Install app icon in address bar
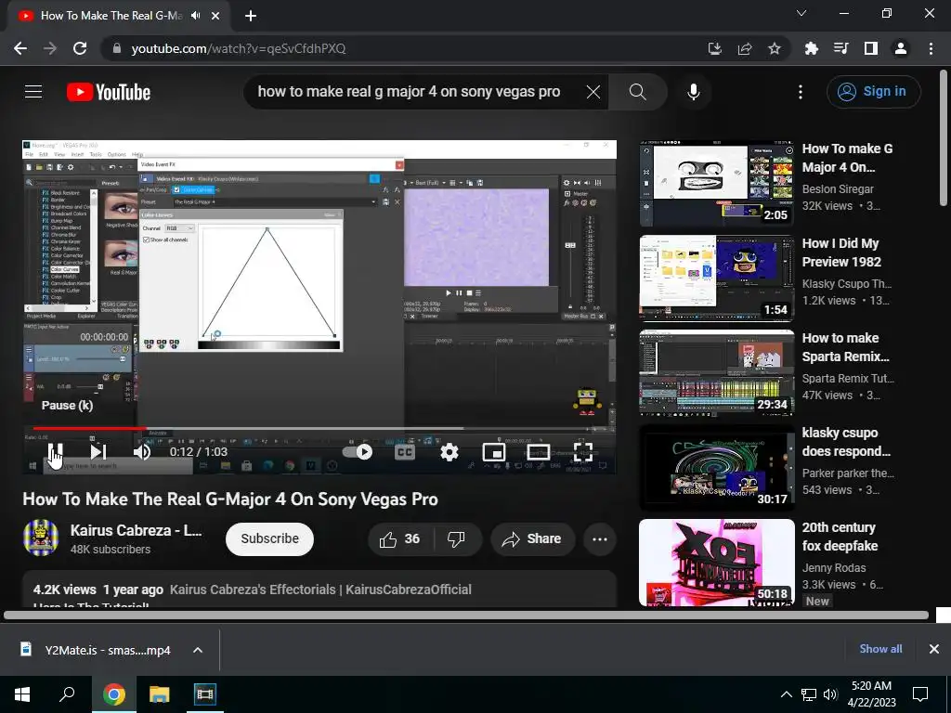The width and height of the screenshot is (951, 713). (x=714, y=48)
